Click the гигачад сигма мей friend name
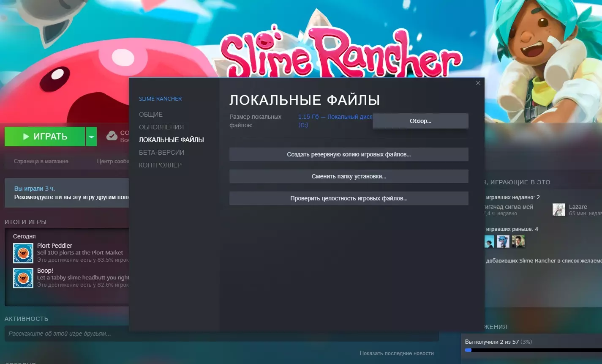 509,207
